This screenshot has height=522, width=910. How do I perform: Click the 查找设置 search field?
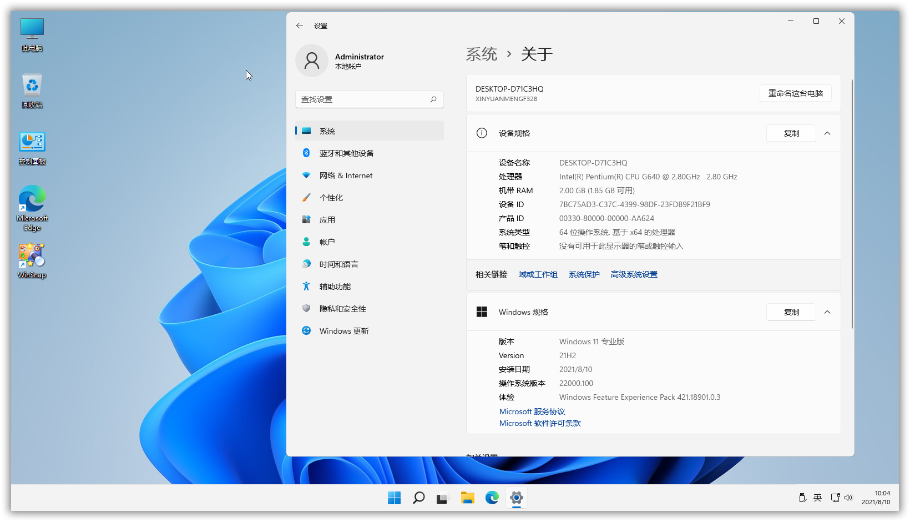[x=370, y=99]
